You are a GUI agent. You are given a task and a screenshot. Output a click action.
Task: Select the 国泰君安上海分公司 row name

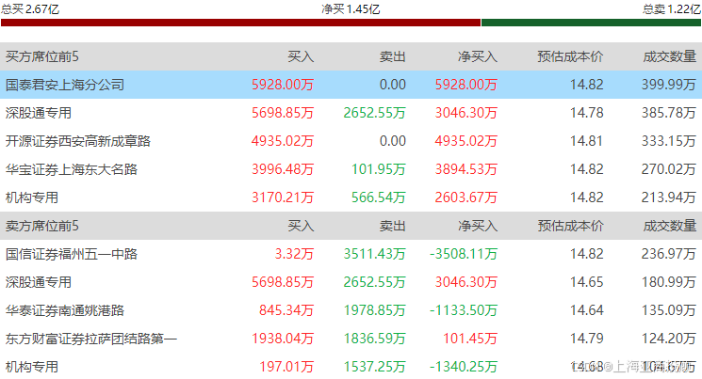click(x=65, y=85)
